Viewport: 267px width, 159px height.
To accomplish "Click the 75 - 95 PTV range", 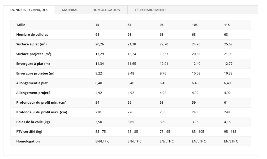I will 165,131.
